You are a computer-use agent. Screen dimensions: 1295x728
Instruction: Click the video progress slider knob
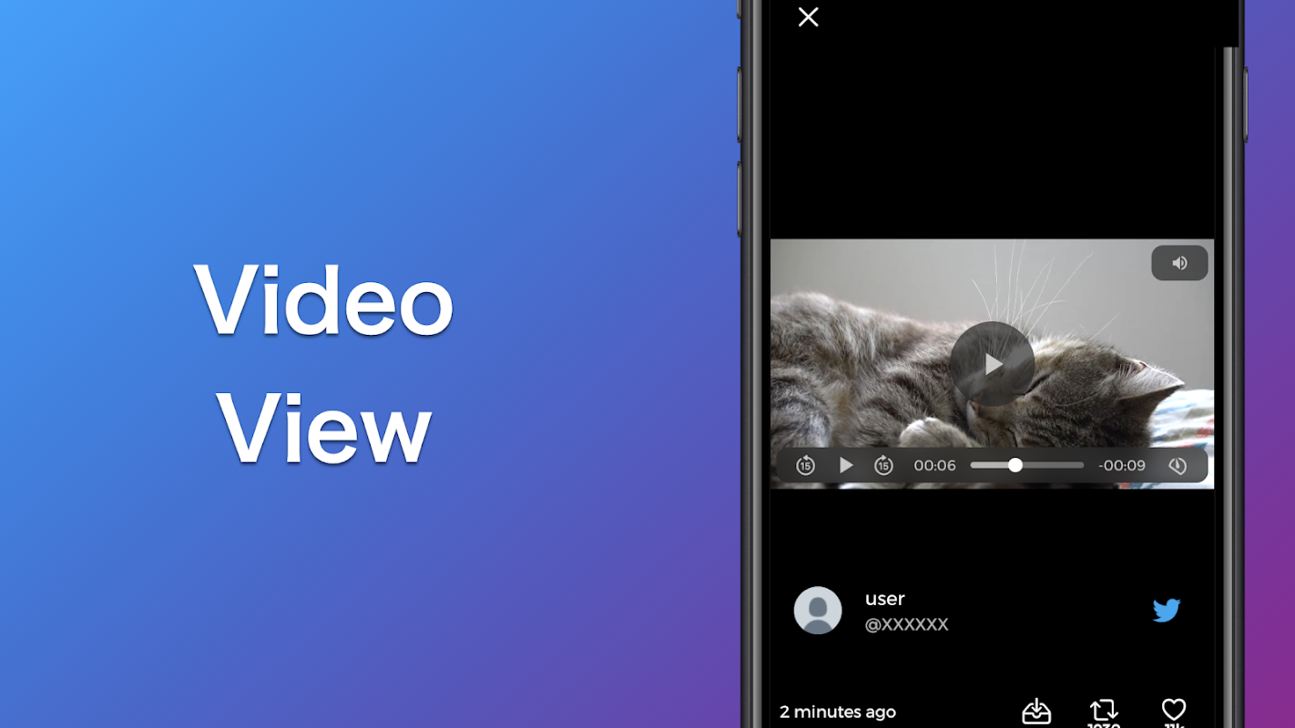(1015, 465)
